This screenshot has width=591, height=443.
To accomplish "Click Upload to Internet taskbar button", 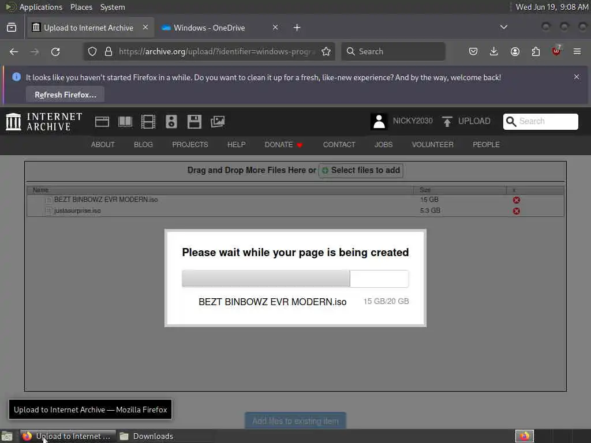I will [x=68, y=436].
